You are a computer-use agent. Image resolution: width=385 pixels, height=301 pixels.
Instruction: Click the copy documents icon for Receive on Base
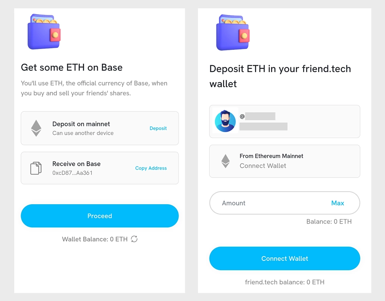36,167
